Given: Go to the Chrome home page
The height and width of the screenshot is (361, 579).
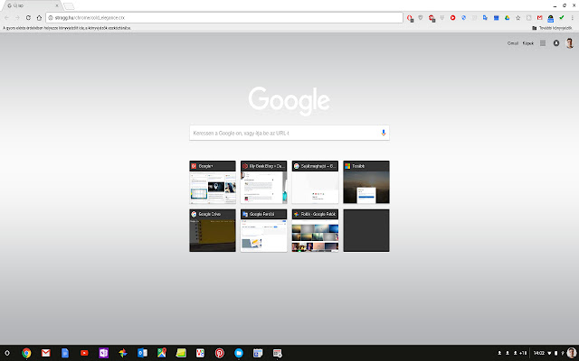Looking at the screenshot, I should click(x=39, y=18).
